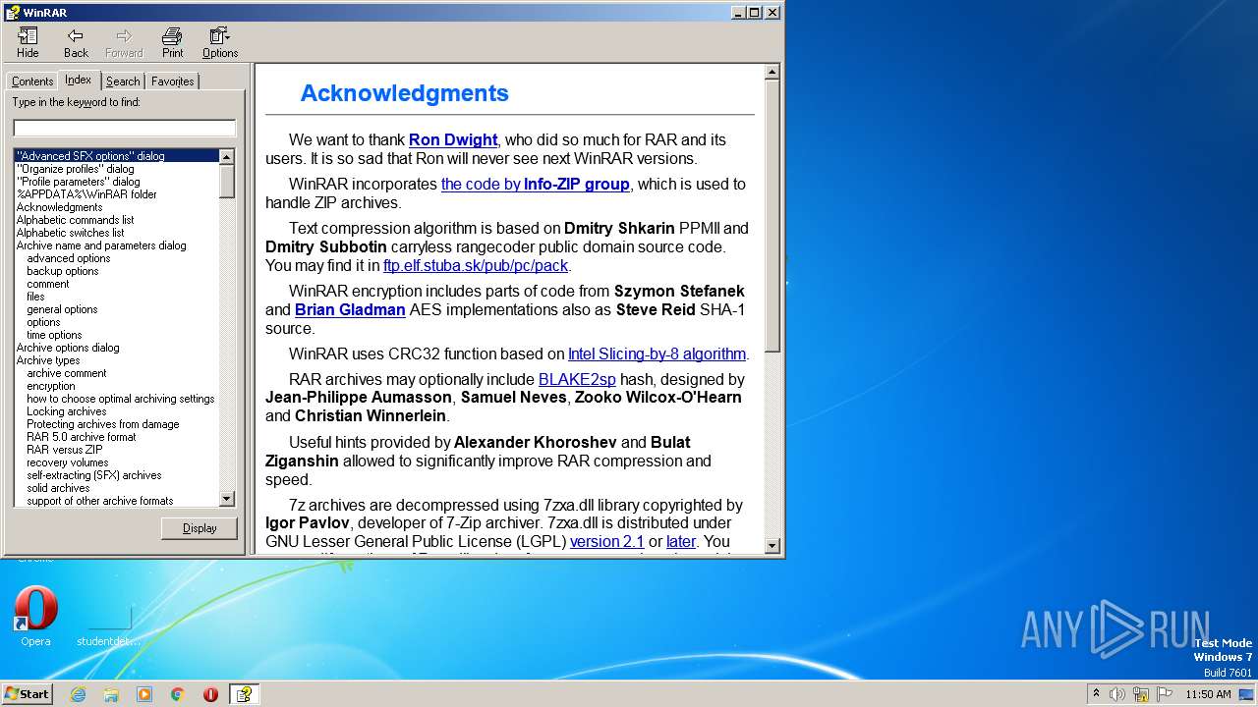Open Opera from the taskbar
Image resolution: width=1258 pixels, height=707 pixels.
(x=210, y=694)
